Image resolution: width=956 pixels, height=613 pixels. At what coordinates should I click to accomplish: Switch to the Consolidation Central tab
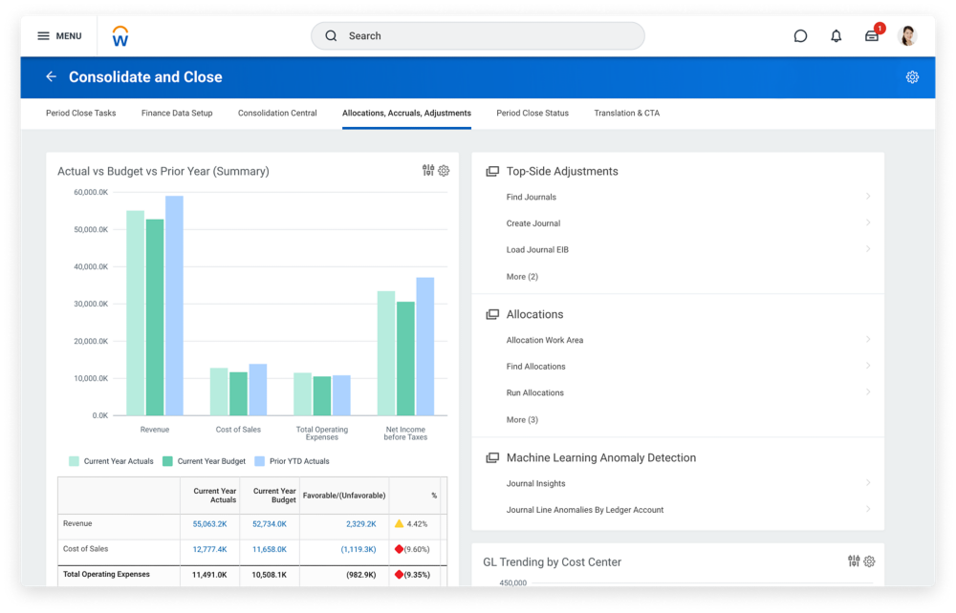click(x=277, y=114)
